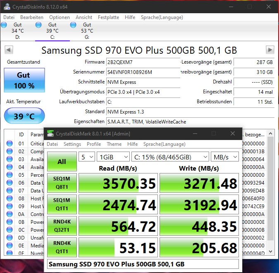Open Datei menu in CrystalDiskInfo
The width and height of the screenshot is (279, 273).
9,17
